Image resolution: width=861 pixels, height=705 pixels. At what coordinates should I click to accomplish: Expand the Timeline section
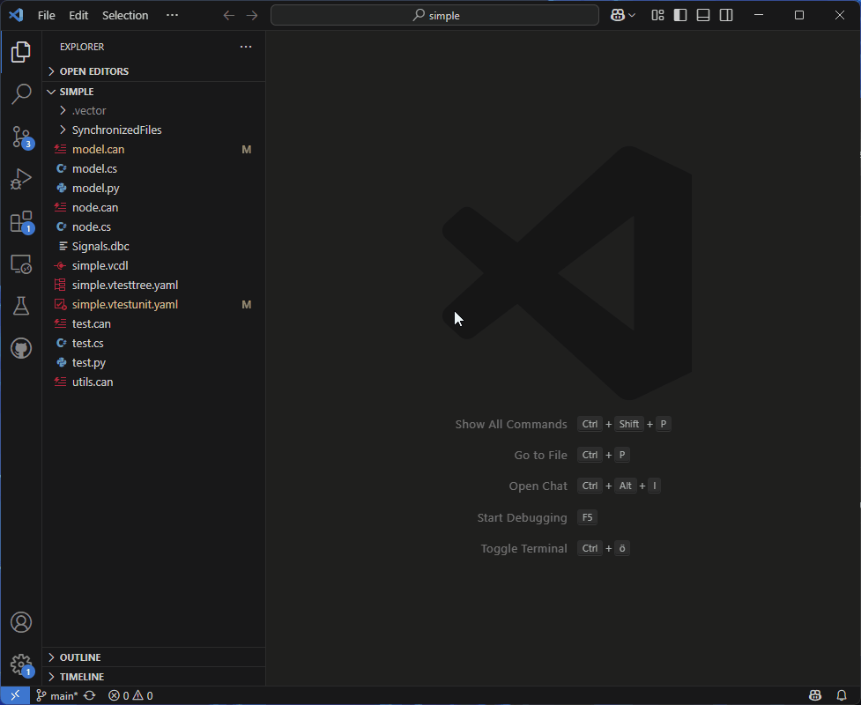point(153,677)
